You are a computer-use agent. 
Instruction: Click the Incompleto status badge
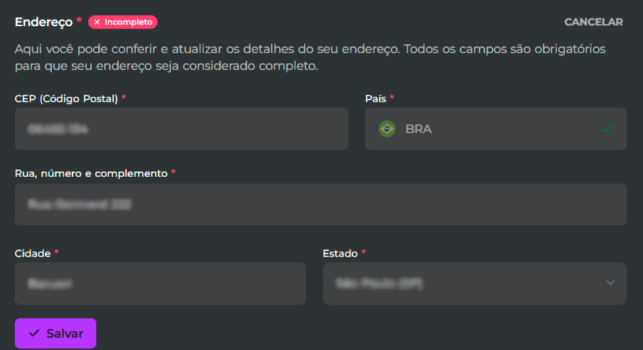pyautogui.click(x=122, y=22)
